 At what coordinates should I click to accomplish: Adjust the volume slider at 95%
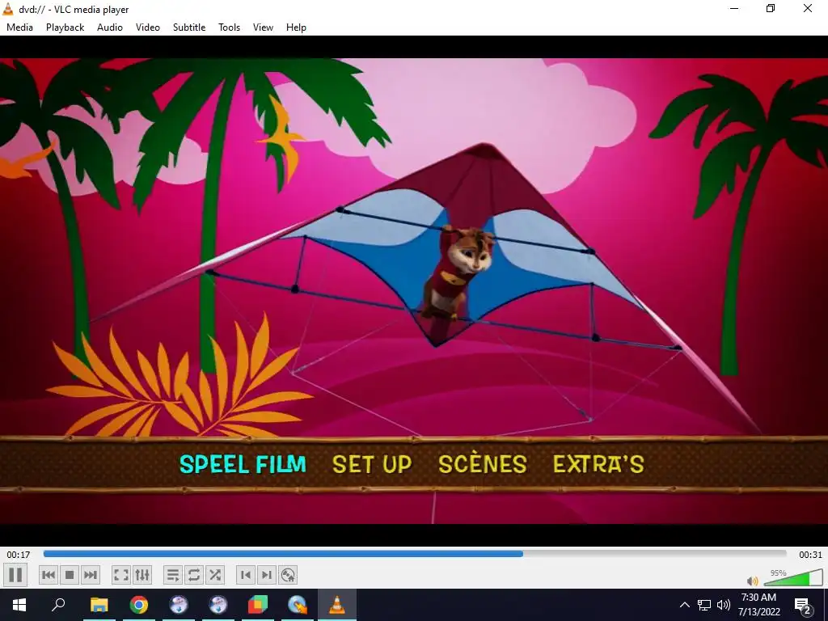[793, 577]
